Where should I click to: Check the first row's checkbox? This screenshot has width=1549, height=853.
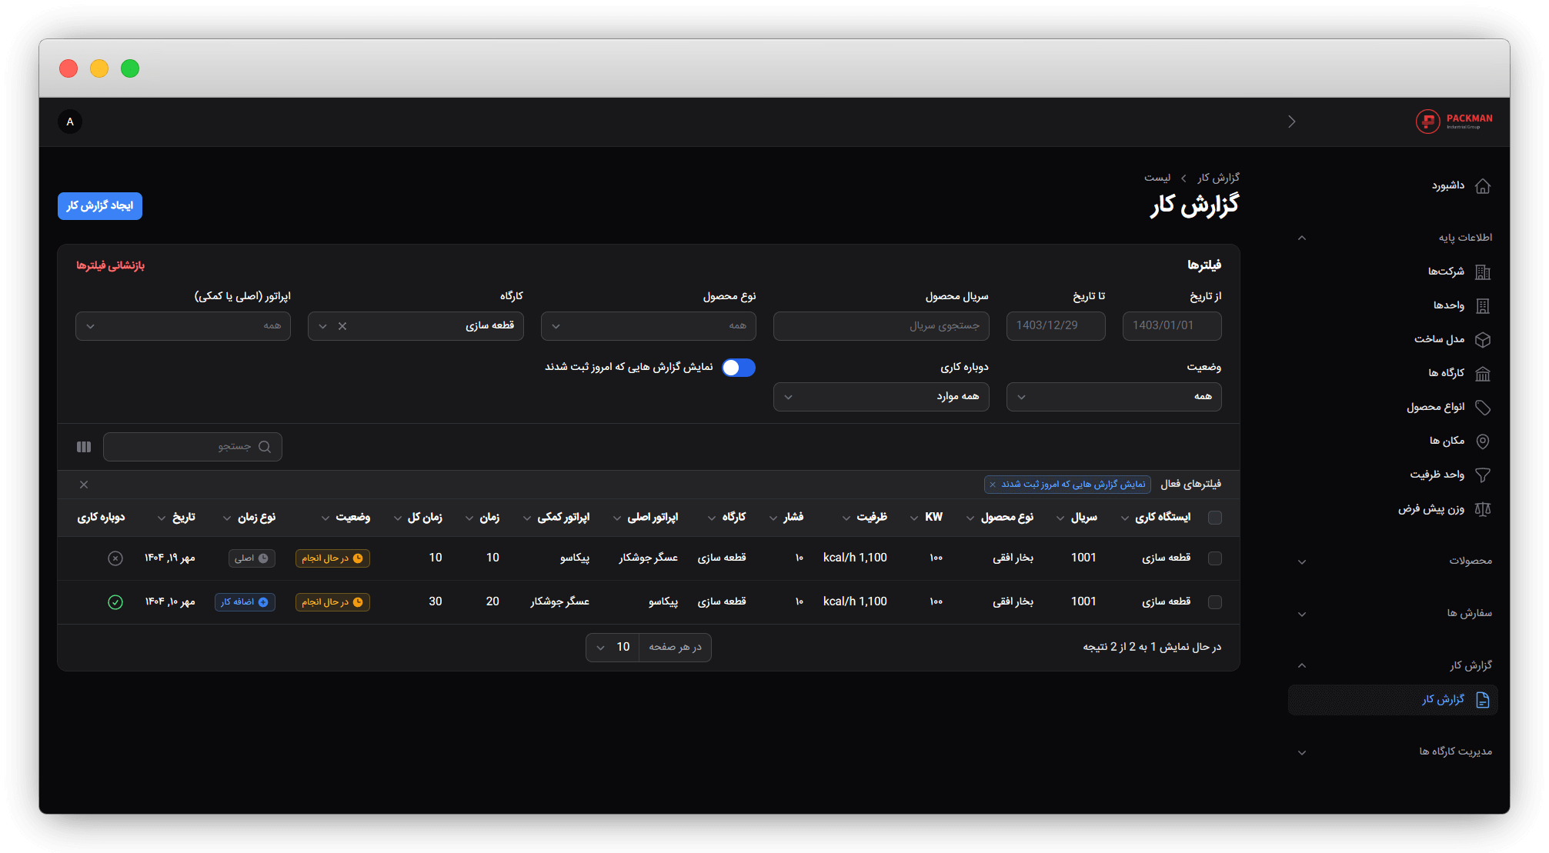(x=1215, y=558)
